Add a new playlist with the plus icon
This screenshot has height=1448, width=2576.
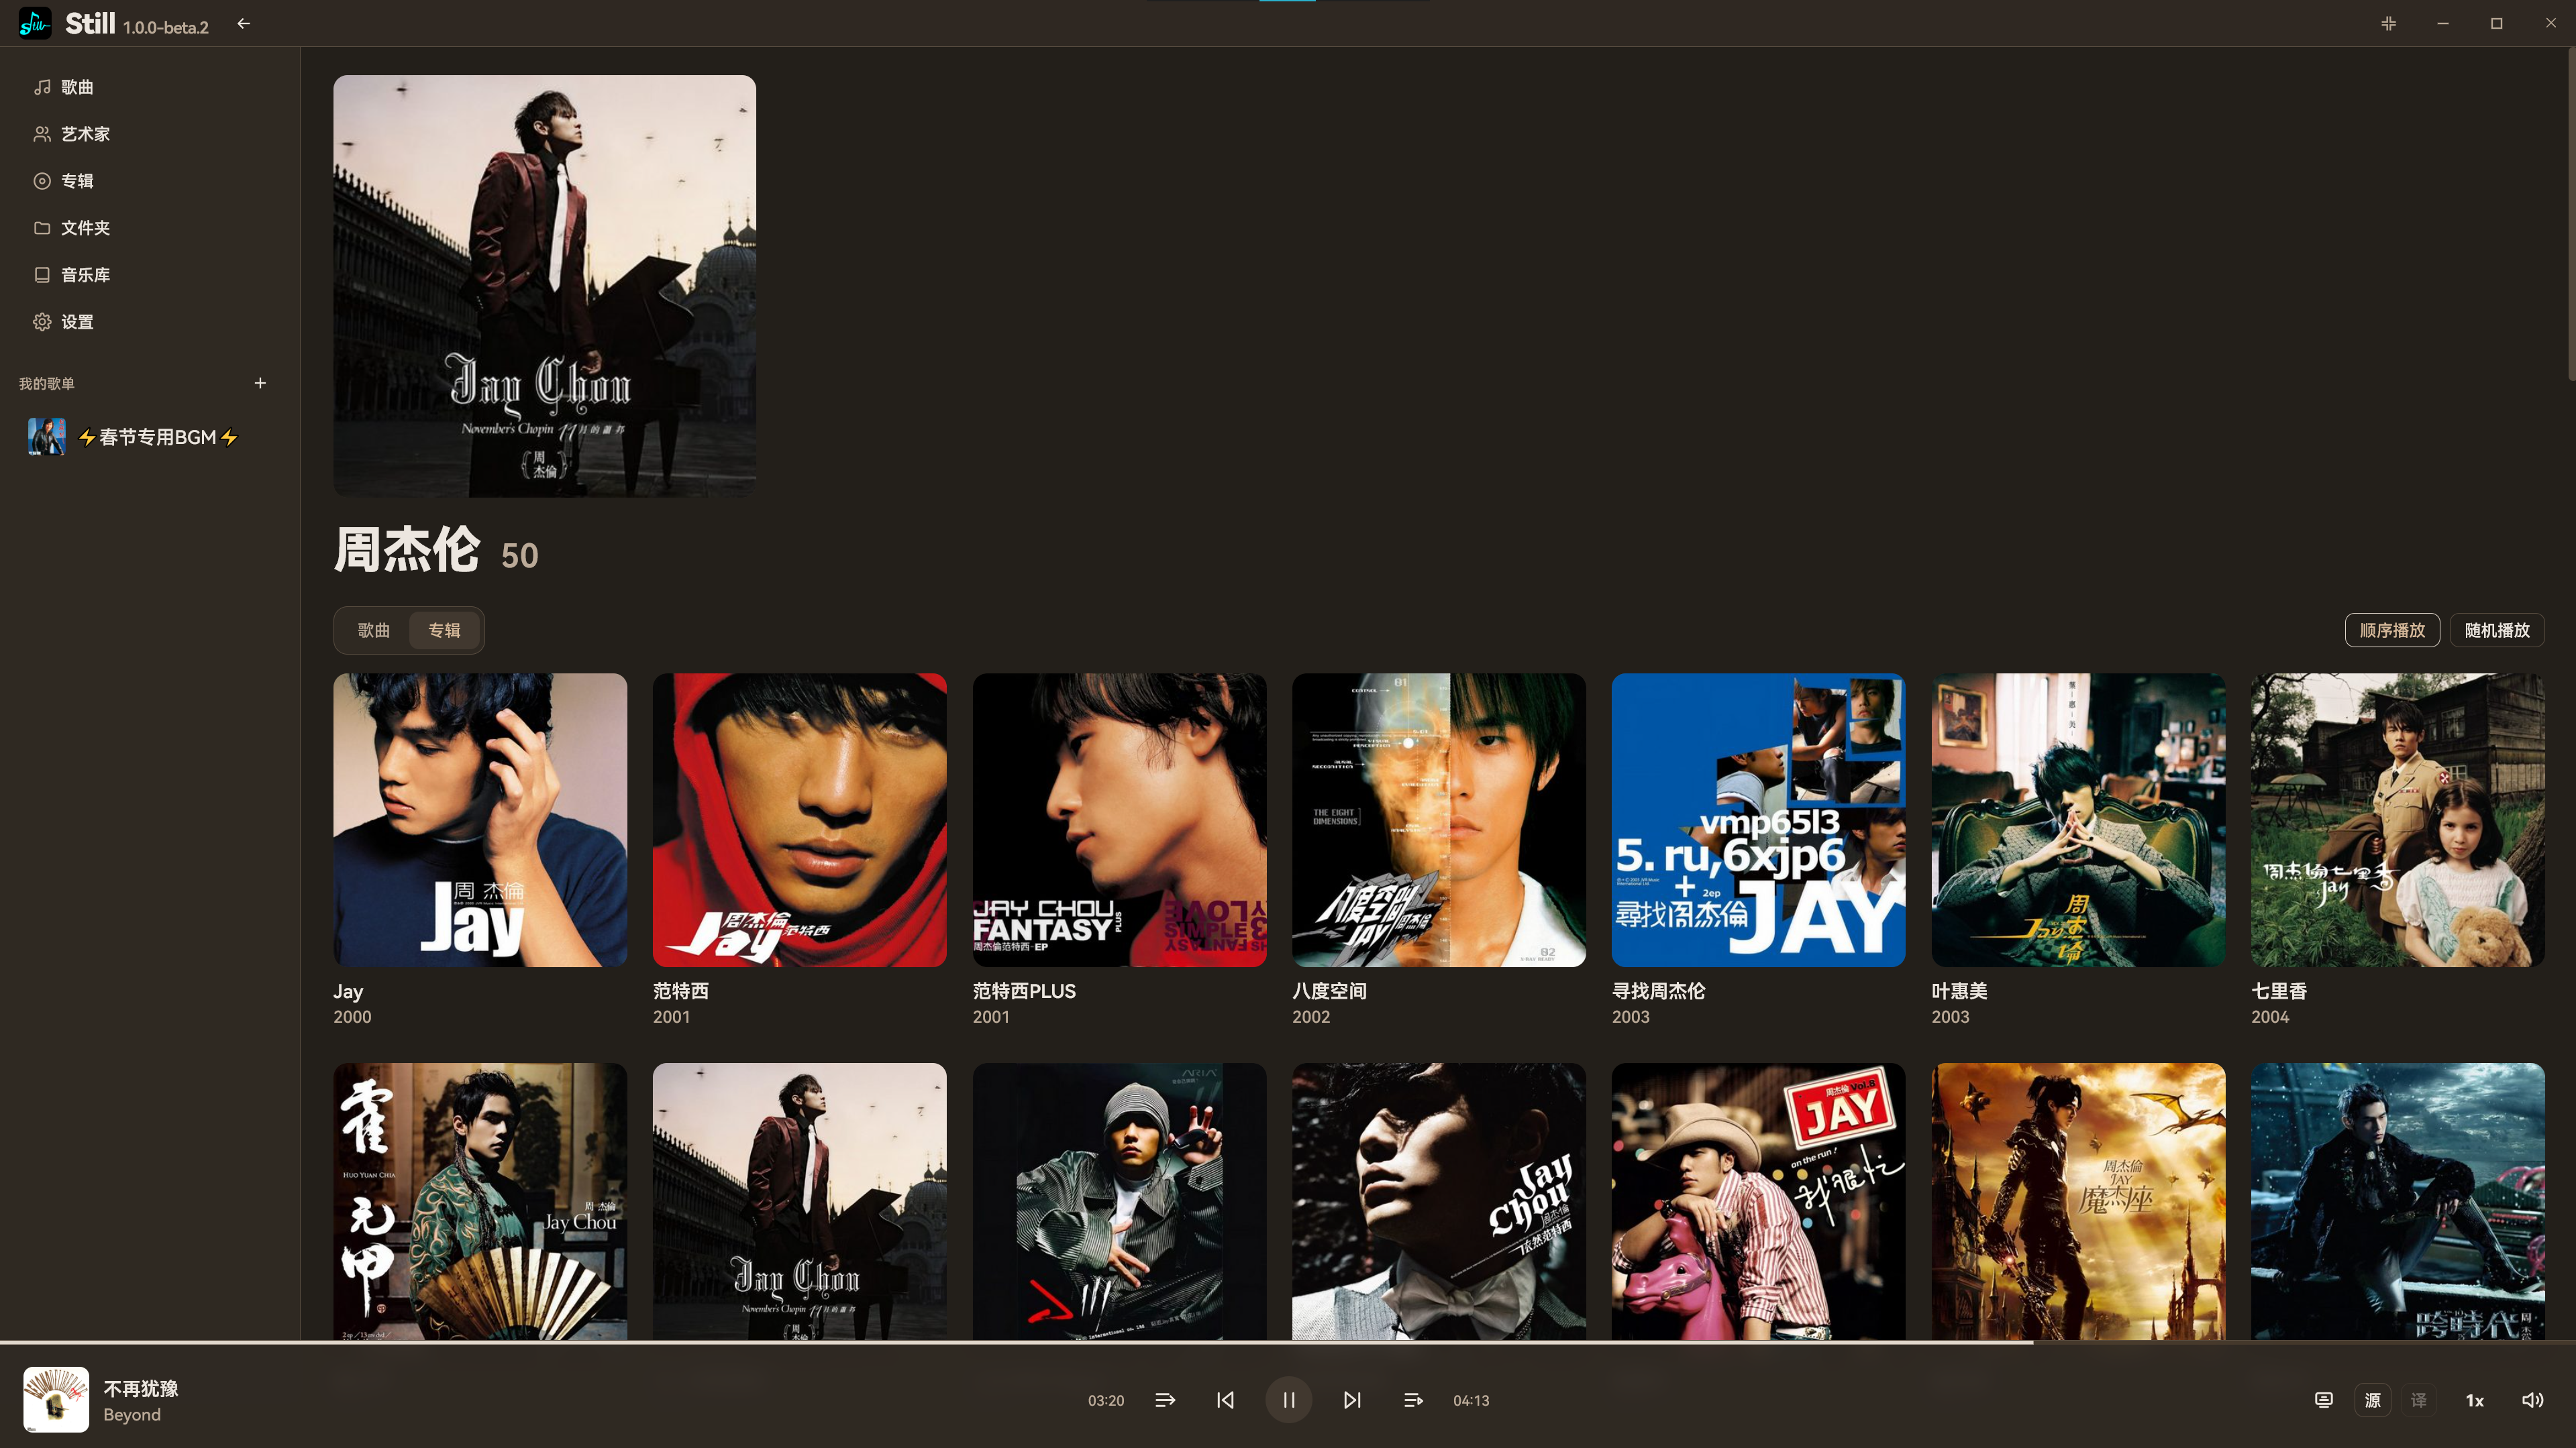coord(260,383)
